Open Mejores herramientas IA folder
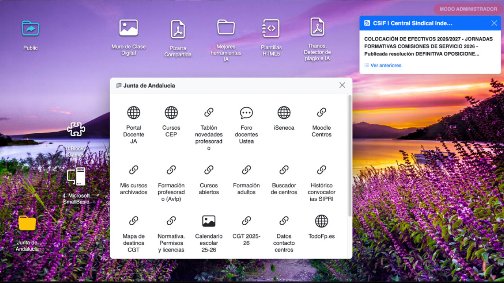Screen dimensions: 504x283 pos(226,28)
